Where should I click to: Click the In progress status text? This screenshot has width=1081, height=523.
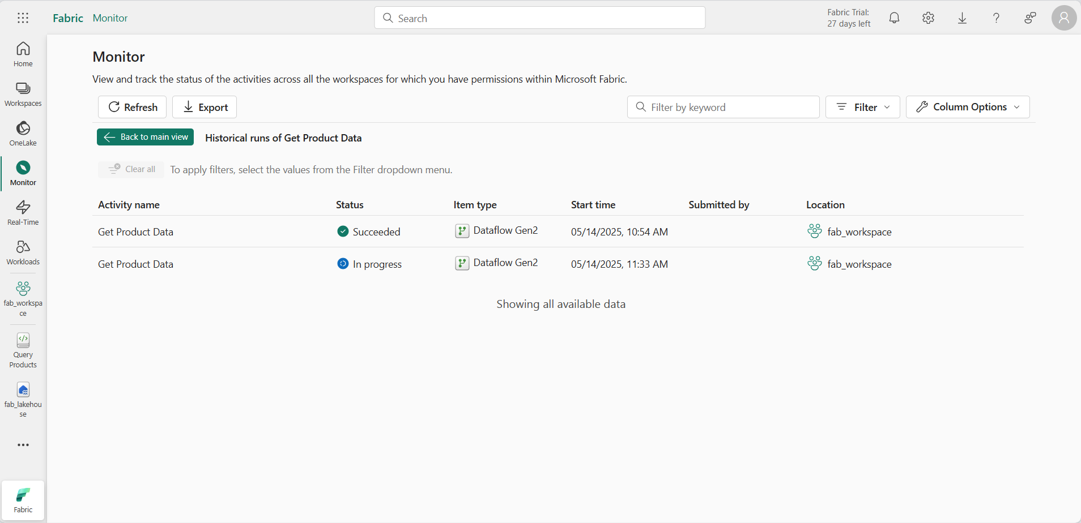pos(377,264)
